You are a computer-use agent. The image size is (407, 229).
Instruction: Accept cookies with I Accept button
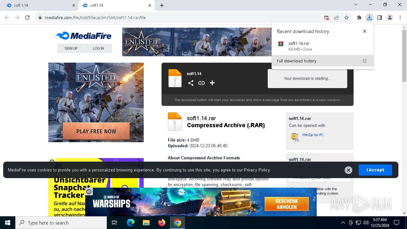pos(375,170)
